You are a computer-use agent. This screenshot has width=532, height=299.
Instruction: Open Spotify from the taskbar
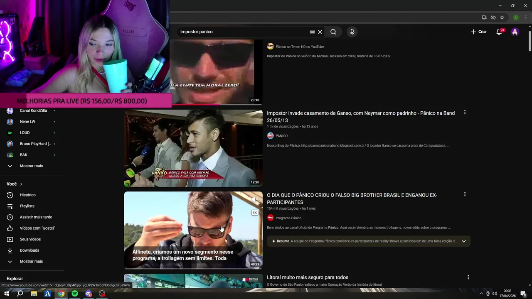75,294
